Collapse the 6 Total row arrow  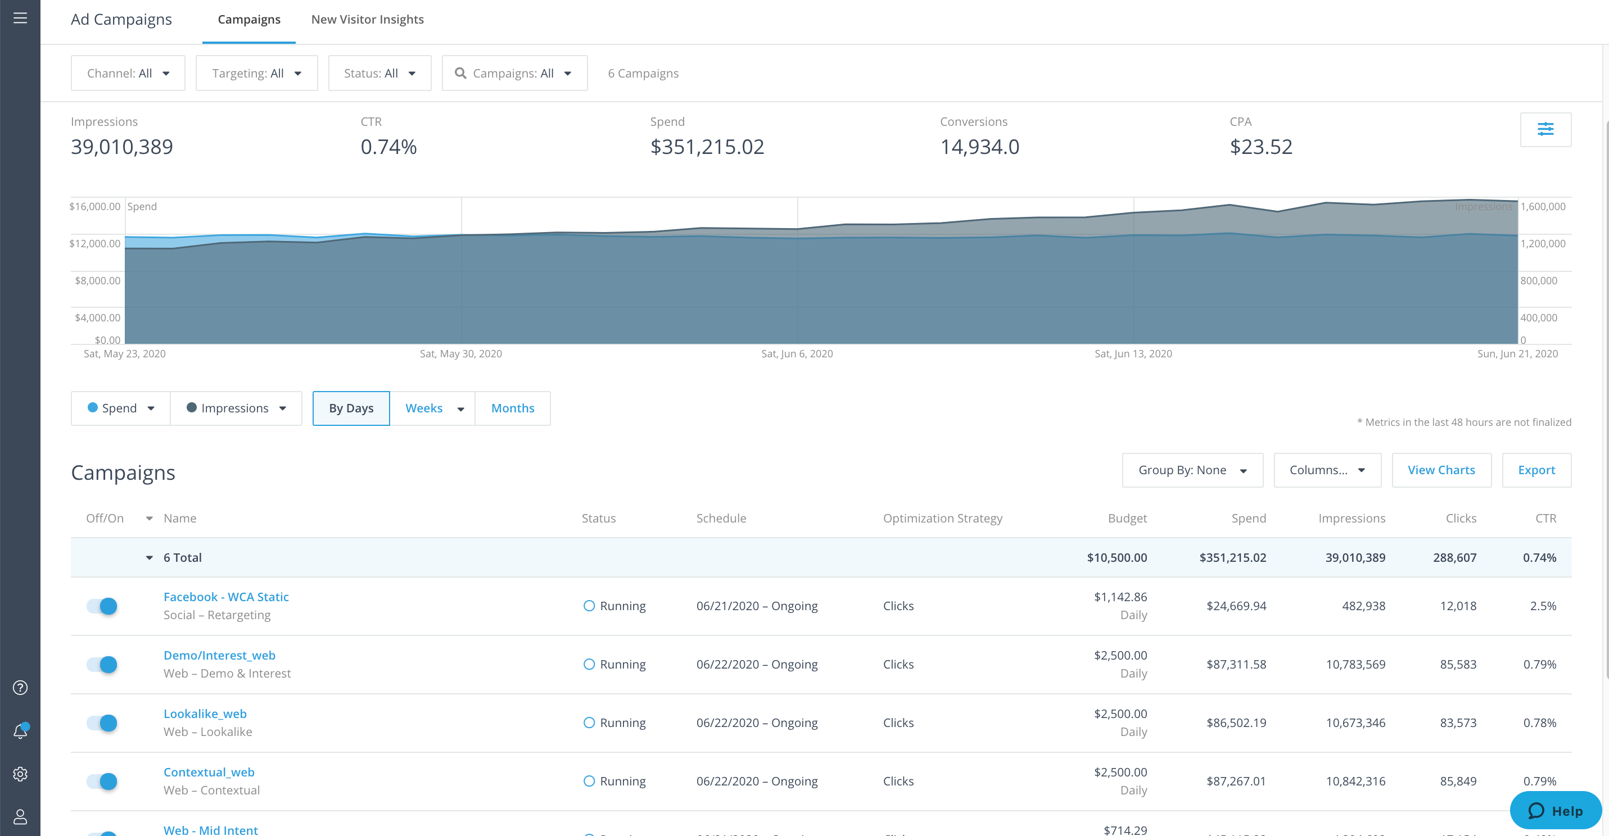150,557
